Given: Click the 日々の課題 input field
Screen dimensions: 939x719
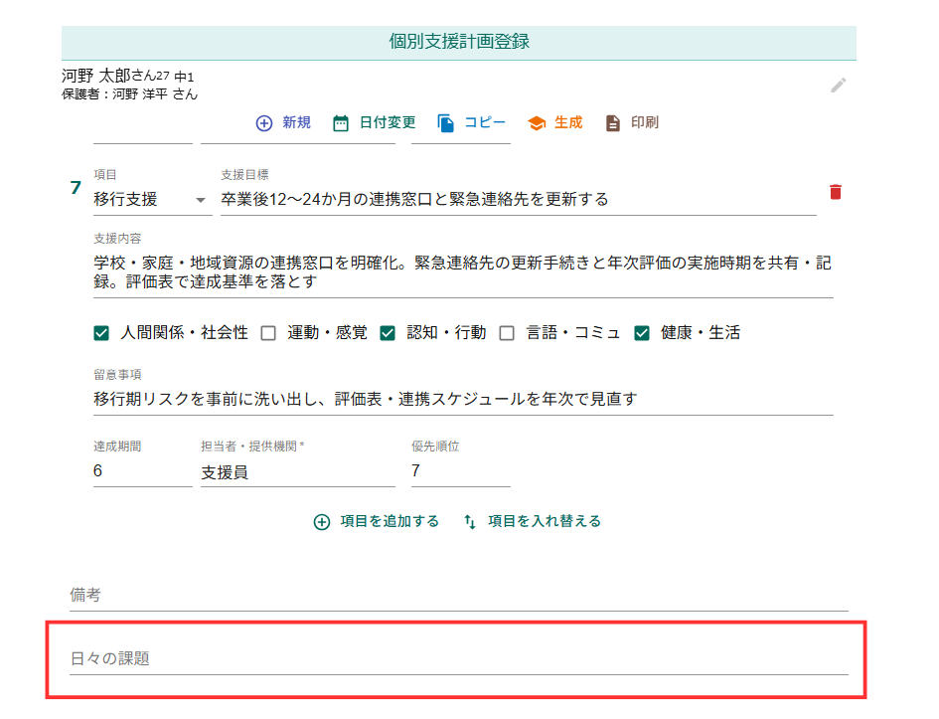Looking at the screenshot, I should pyautogui.click(x=458, y=659).
